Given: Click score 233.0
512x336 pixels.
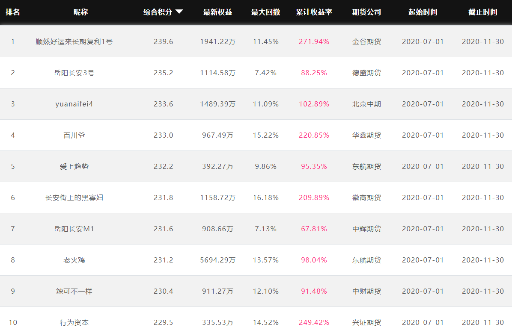Looking at the screenshot, I should pyautogui.click(x=163, y=135).
